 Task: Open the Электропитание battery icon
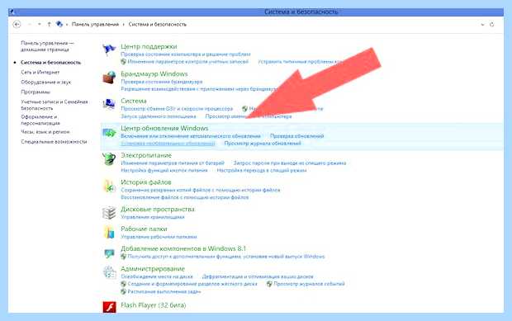tap(109, 159)
